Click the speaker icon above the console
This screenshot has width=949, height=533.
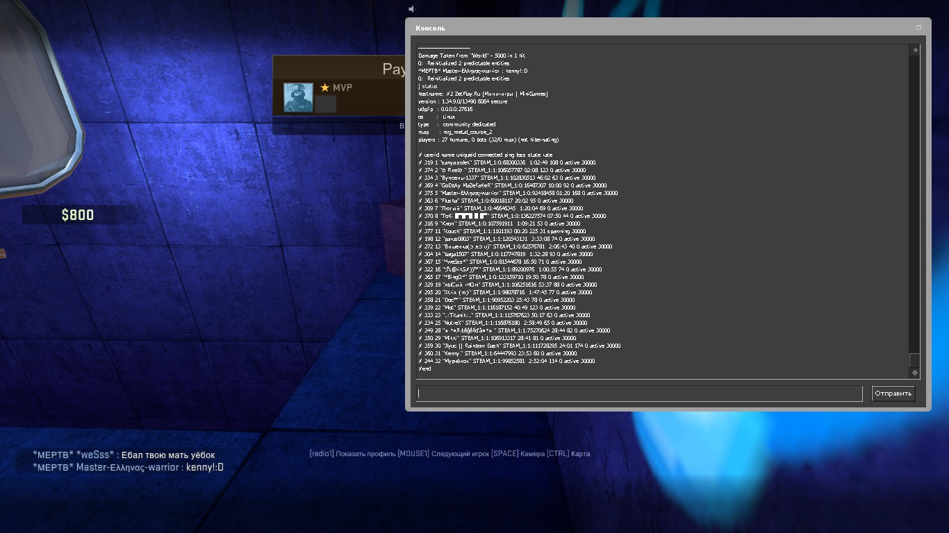pyautogui.click(x=411, y=8)
